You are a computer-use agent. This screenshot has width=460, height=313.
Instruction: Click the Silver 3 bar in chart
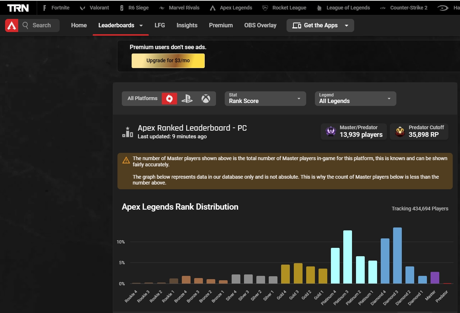click(248, 279)
